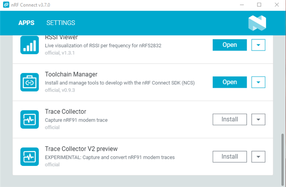The image size is (286, 187).
Task: Select the APPS tab
Action: [x=26, y=23]
